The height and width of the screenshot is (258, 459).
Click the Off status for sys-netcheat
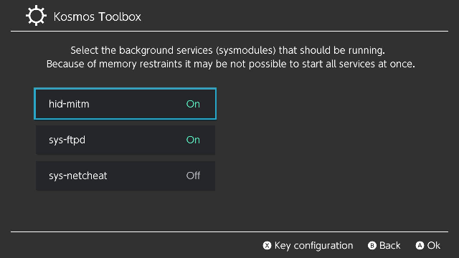[x=193, y=176]
